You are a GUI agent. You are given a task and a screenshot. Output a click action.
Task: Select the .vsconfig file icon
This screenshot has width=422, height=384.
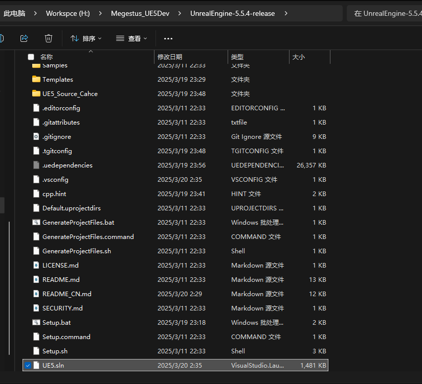click(x=36, y=180)
